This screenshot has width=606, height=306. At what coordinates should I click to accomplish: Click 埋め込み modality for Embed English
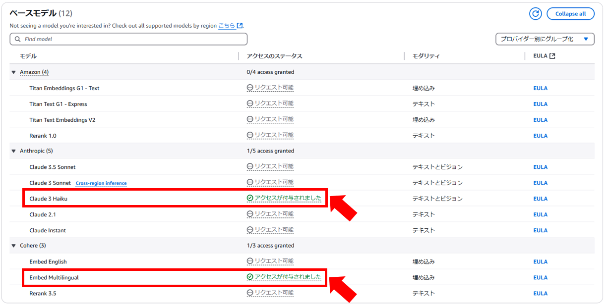[x=424, y=261]
